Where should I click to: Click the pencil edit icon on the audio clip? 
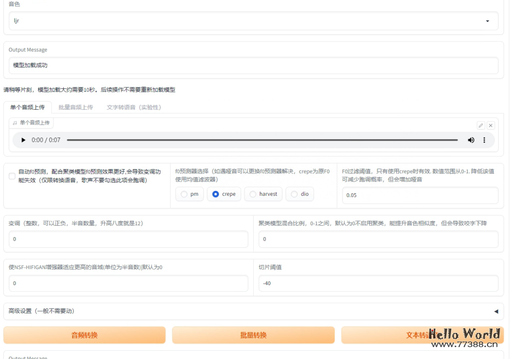pos(481,125)
